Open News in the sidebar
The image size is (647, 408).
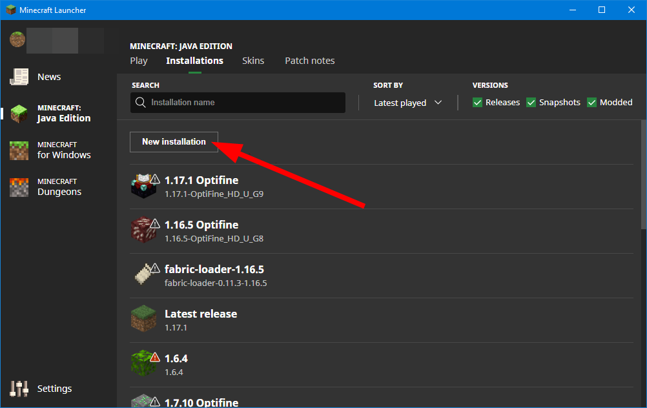tap(49, 77)
